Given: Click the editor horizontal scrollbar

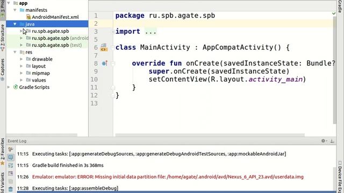Looking at the screenshot, I should [x=210, y=135].
